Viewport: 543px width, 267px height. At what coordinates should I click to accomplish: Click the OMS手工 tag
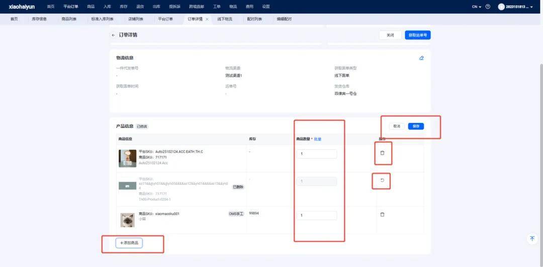click(236, 214)
